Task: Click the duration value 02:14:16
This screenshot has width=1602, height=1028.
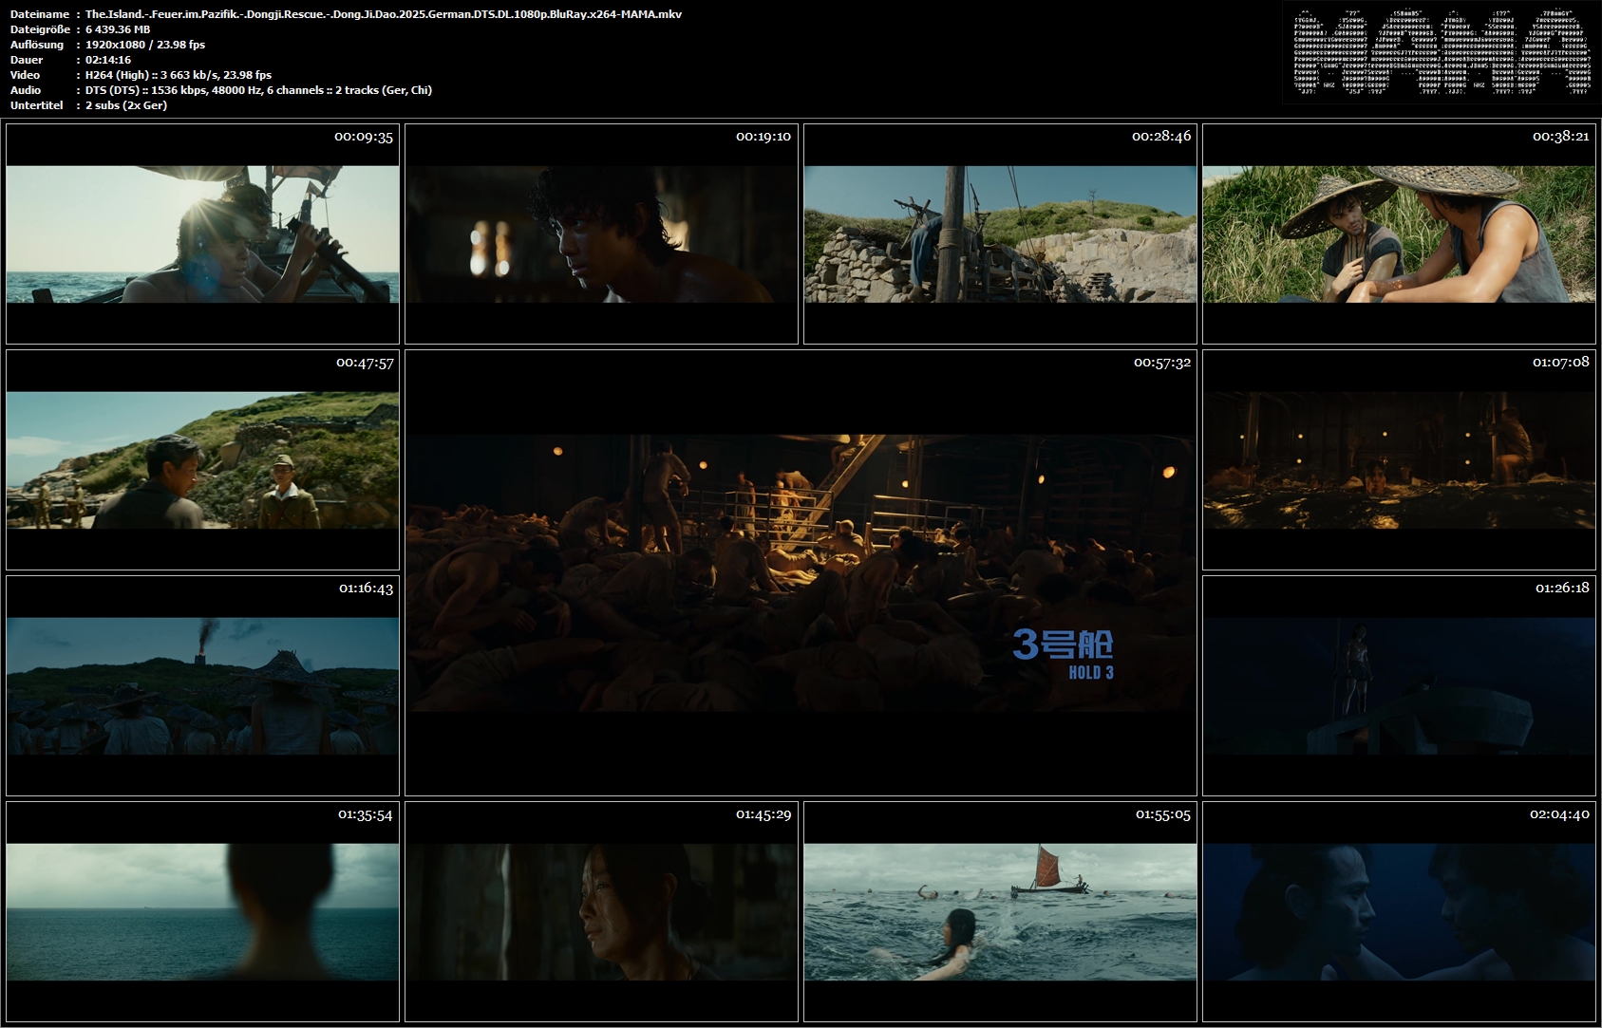Action: pyautogui.click(x=108, y=60)
